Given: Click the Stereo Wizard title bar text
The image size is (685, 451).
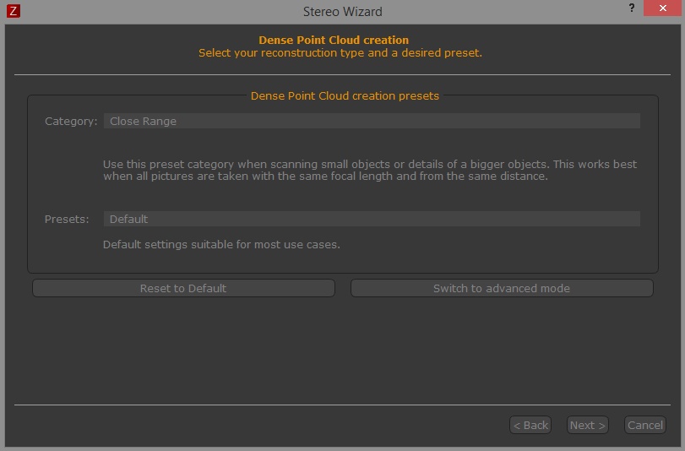Looking at the screenshot, I should [343, 11].
